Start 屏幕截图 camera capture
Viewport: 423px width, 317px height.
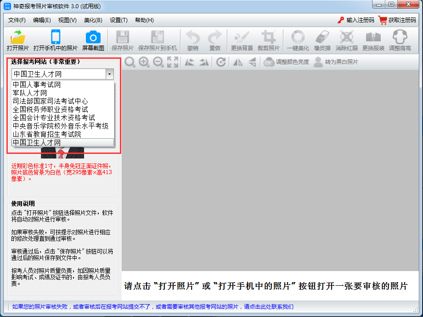coord(93,37)
